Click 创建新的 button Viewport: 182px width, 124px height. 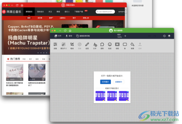[x=119, y=82]
